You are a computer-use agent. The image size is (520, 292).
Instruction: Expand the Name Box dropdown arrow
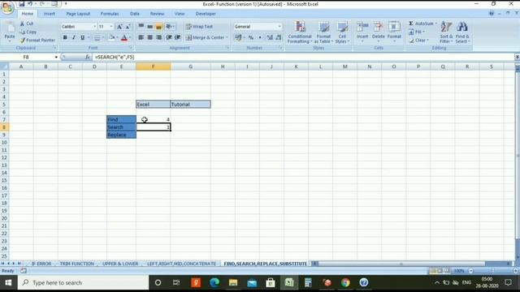[x=56, y=58]
